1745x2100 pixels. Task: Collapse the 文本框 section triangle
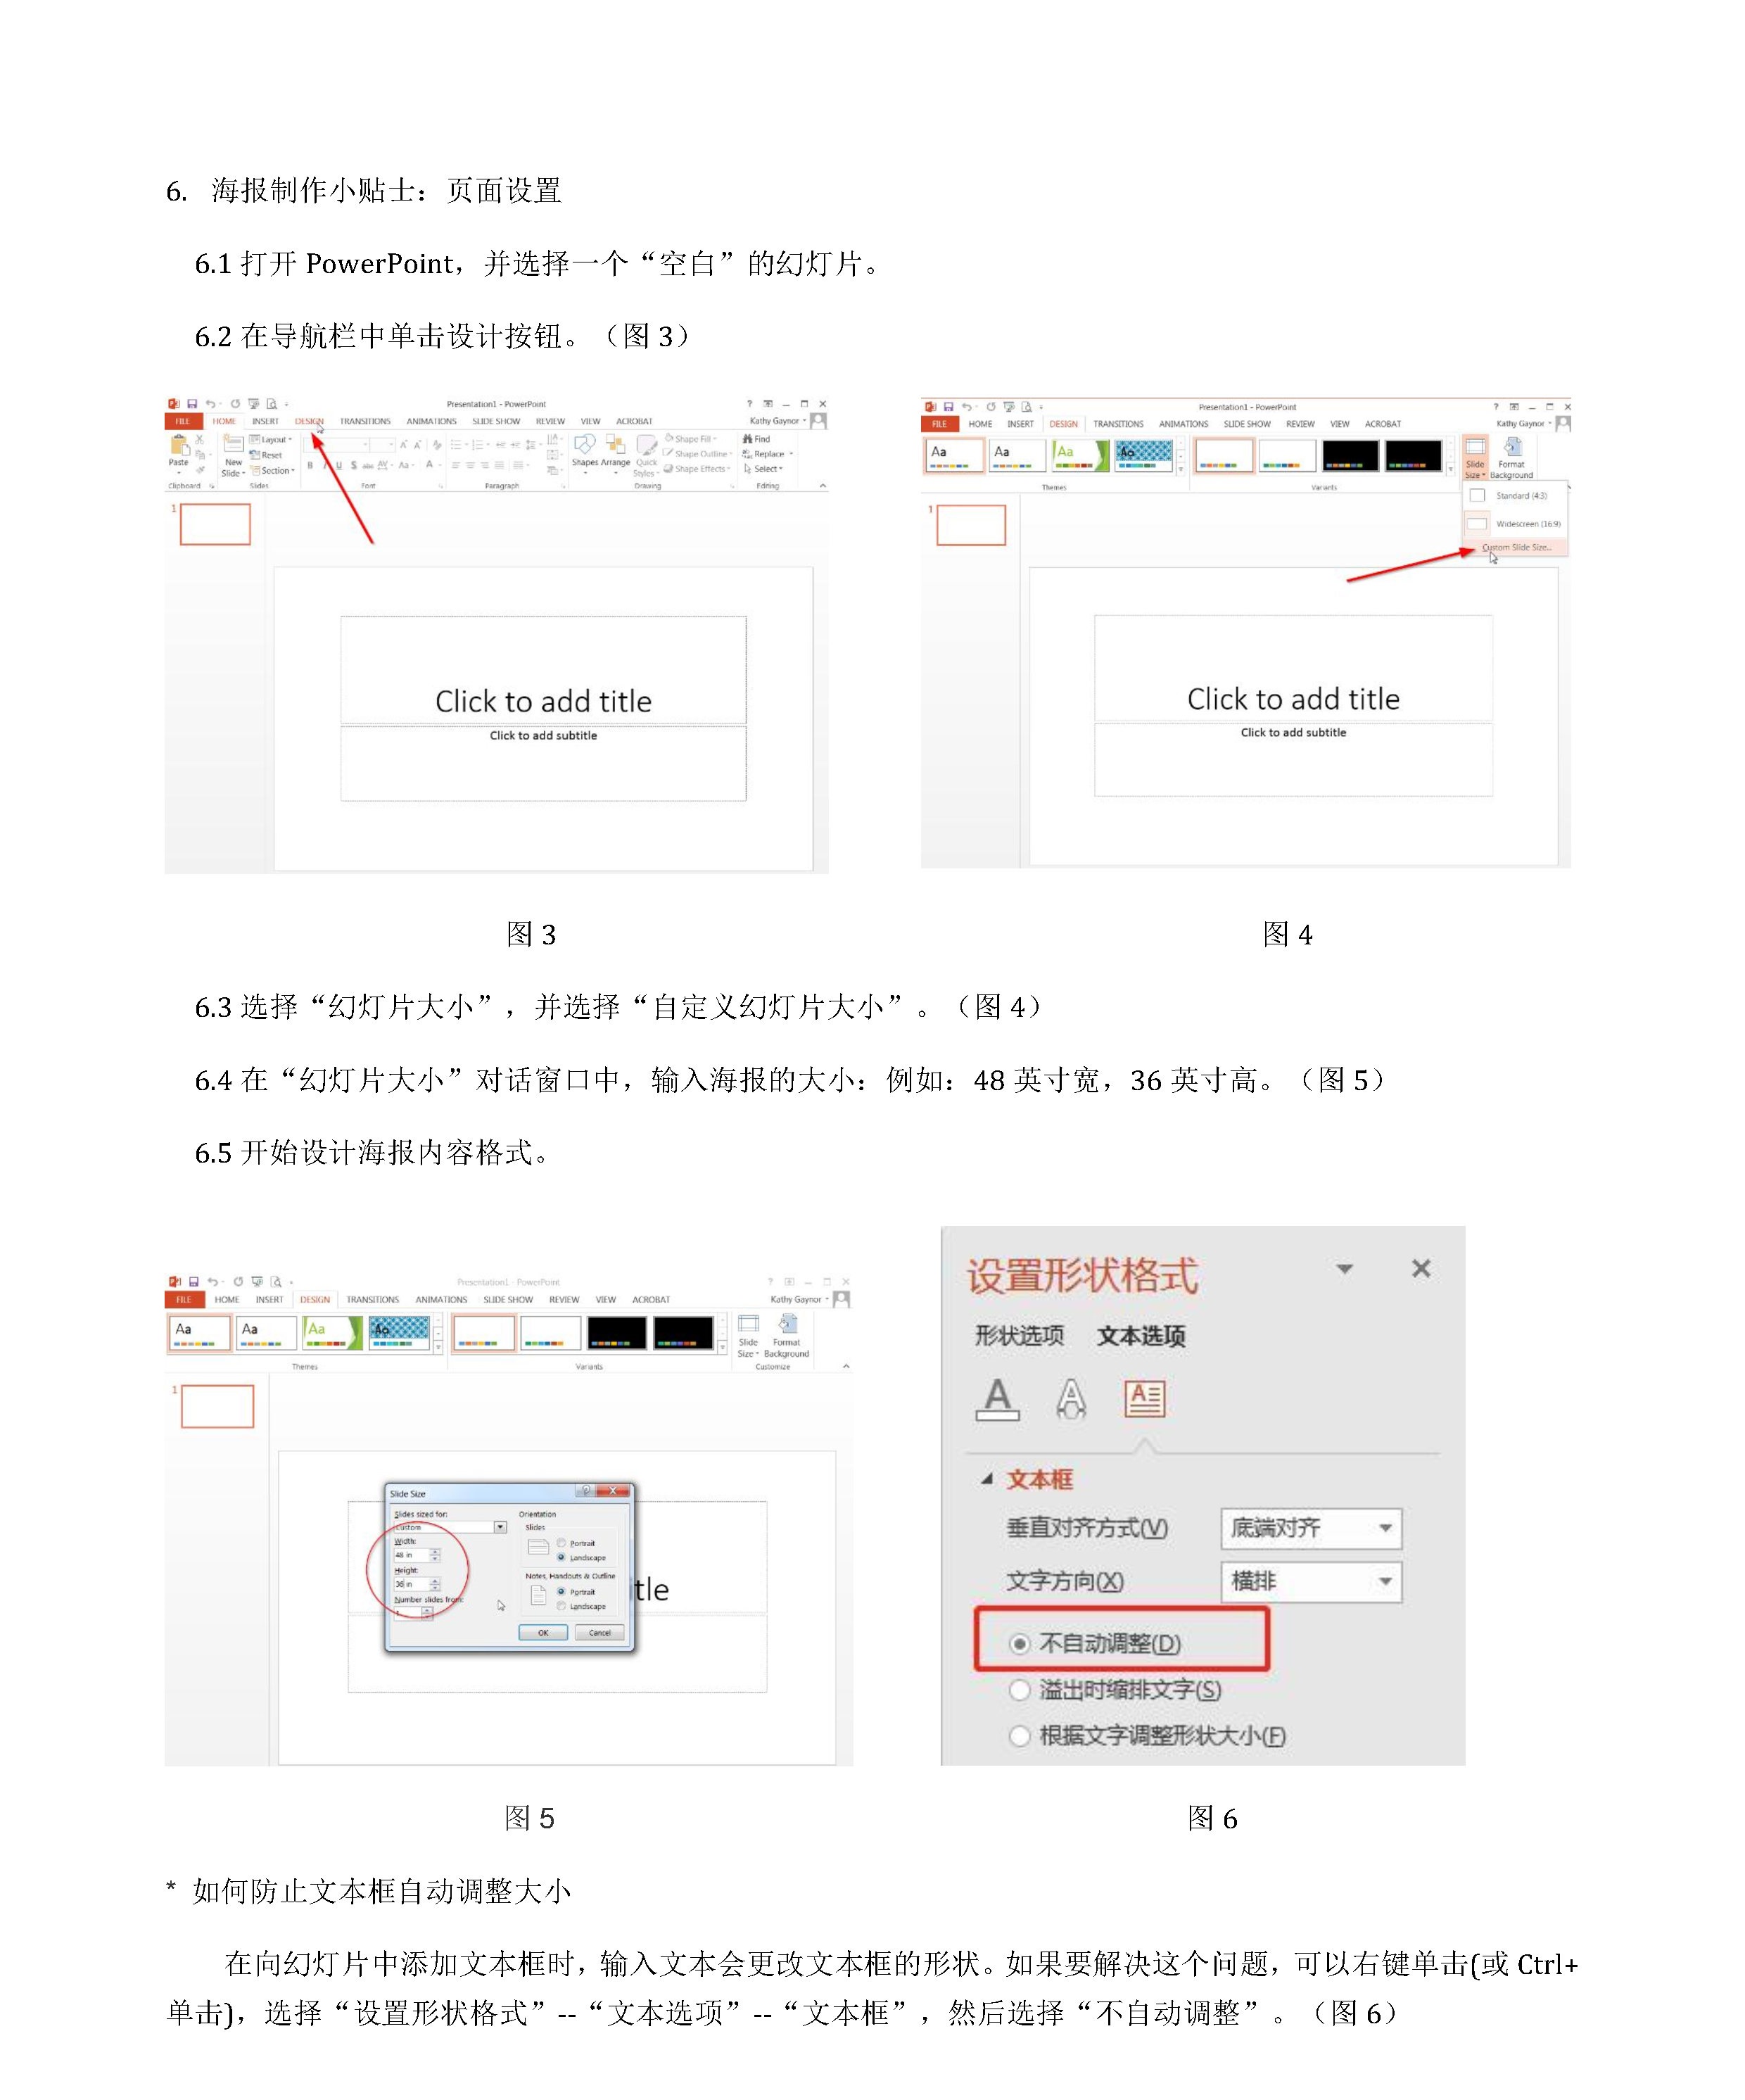tap(987, 1479)
